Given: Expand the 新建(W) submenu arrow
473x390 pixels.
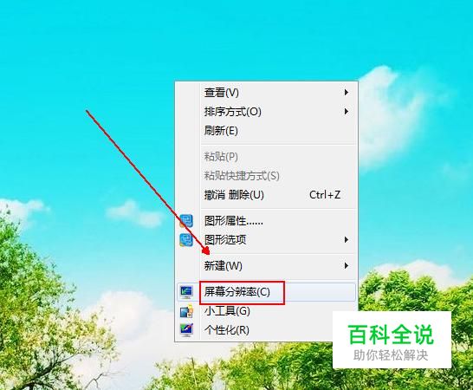Looking at the screenshot, I should click(347, 266).
